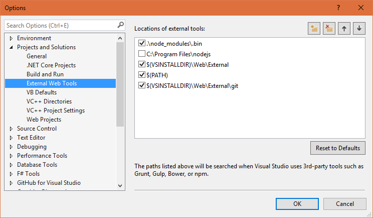
Task: Click the Source Control tree label
Action: 37,129
